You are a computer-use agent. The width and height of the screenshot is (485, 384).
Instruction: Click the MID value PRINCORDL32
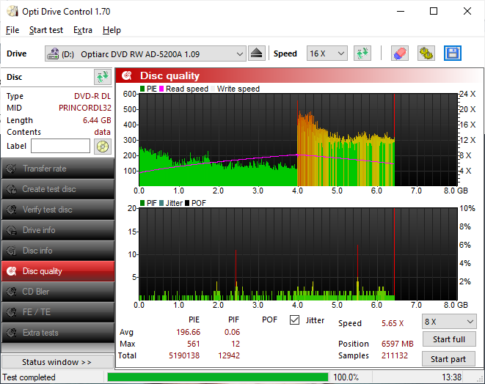click(85, 108)
